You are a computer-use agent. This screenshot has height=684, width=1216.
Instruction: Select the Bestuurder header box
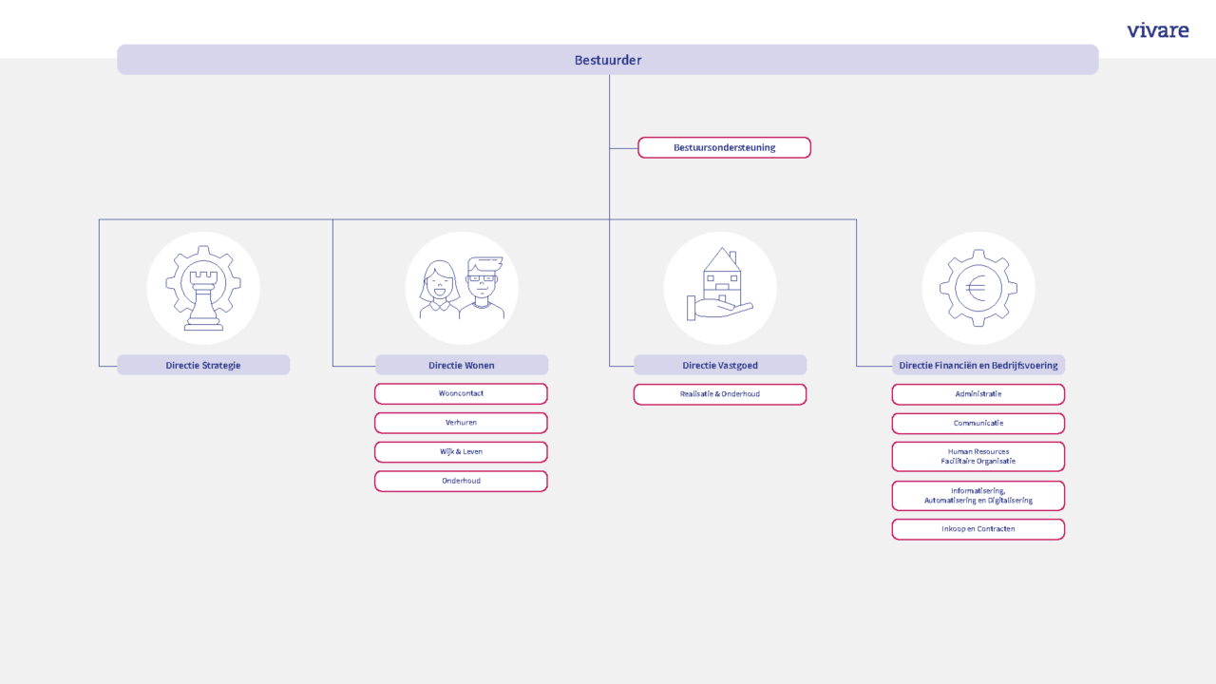coord(608,60)
